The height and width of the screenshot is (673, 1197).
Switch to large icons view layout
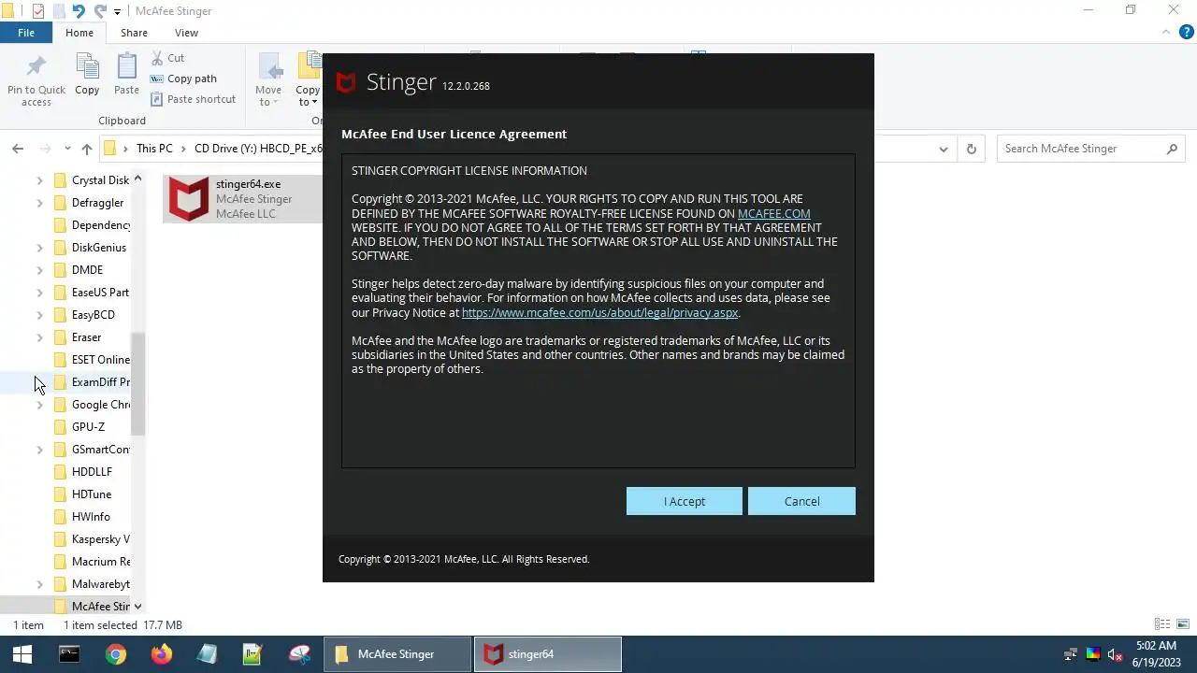coord(1183,624)
